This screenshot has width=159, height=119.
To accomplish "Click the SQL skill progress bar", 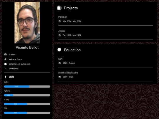I will (27, 113).
